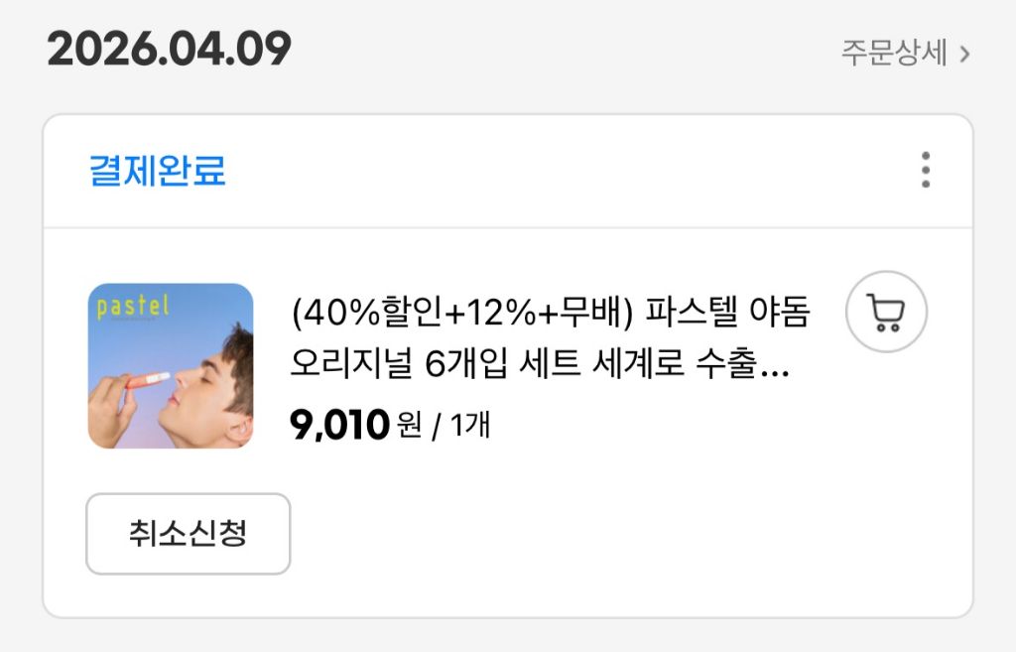Click the 원 currency unit beside the price
The image size is (1016, 652).
click(x=408, y=427)
